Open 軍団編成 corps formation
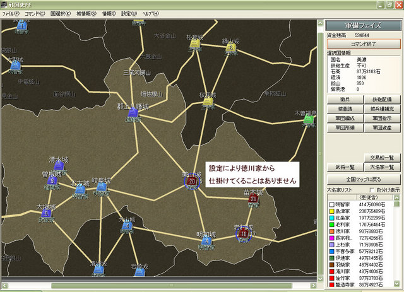Viewport: 404px width, 292px height. tap(345, 119)
